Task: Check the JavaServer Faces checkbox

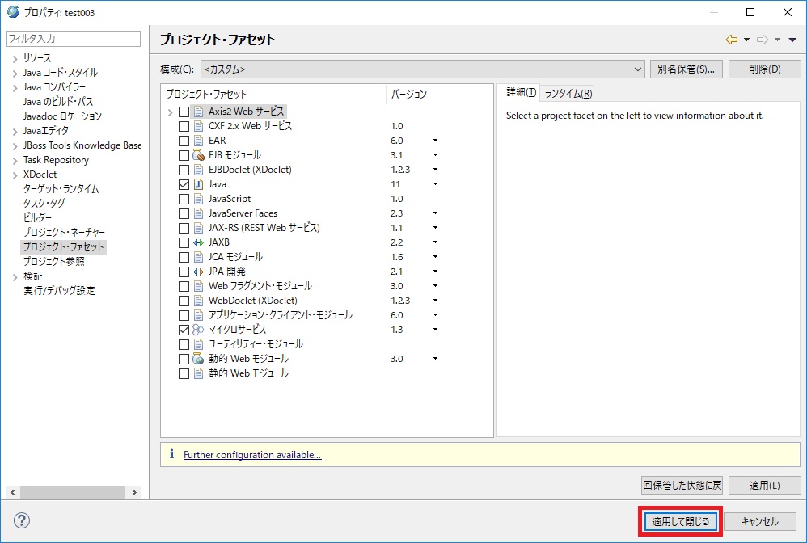Action: 184,213
